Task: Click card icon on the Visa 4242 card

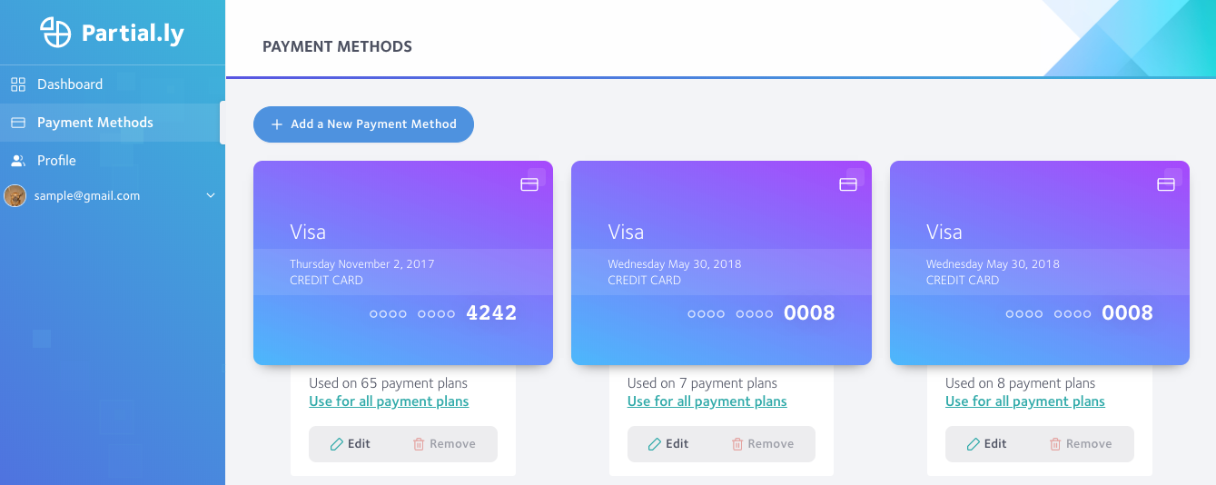Action: tap(529, 184)
